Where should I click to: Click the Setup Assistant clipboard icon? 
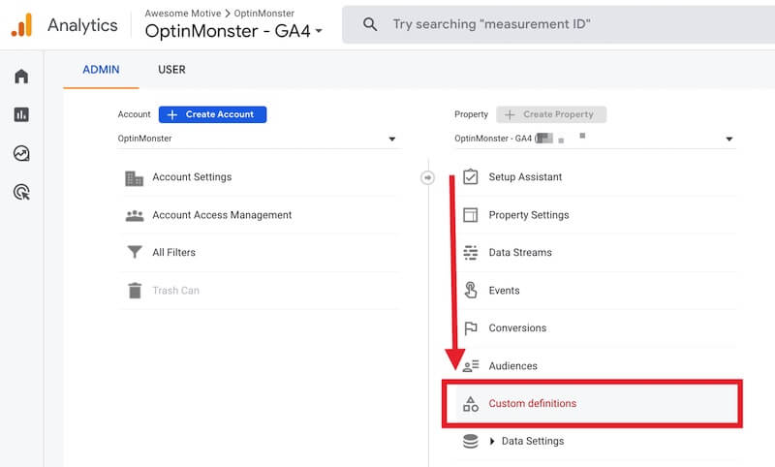[x=471, y=176]
